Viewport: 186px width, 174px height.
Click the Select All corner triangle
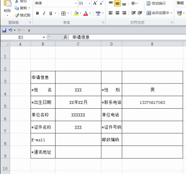[5, 44]
